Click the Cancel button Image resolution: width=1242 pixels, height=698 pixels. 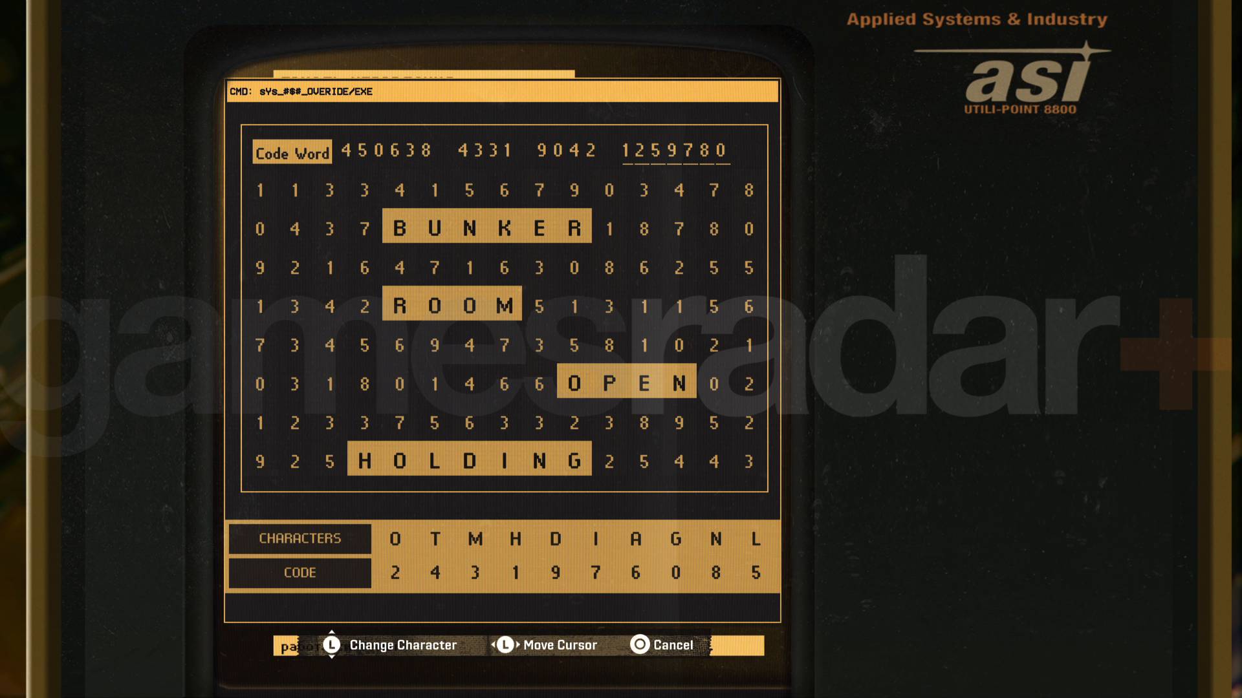673,644
